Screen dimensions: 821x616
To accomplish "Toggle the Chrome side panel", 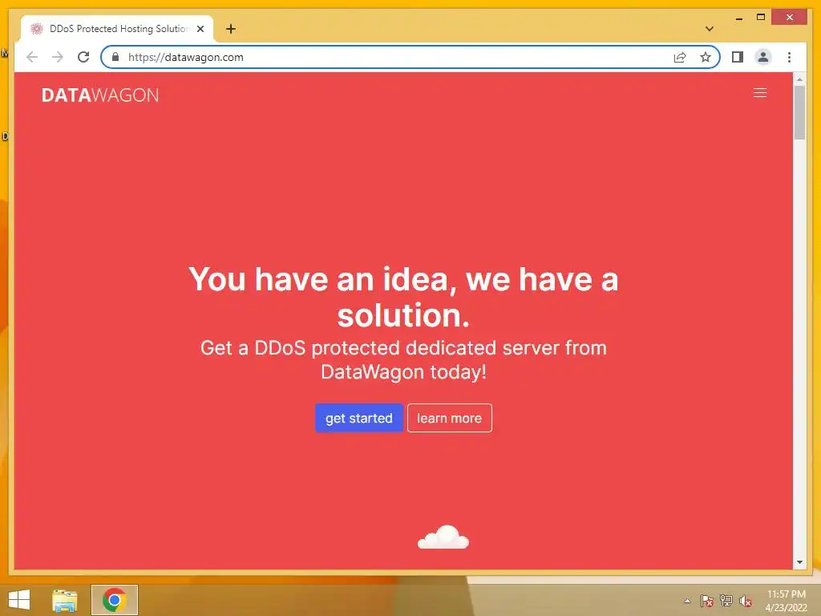I will [x=738, y=57].
